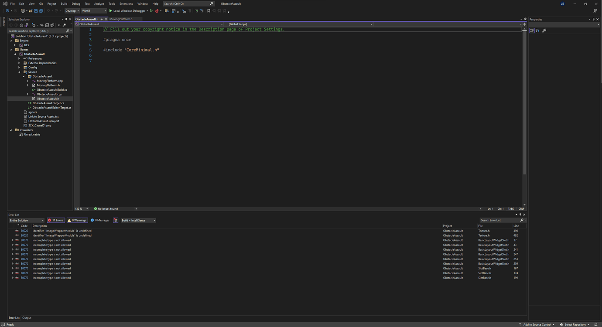This screenshot has width=602, height=327.
Task: Focus the Search Error List field
Action: tap(500, 220)
